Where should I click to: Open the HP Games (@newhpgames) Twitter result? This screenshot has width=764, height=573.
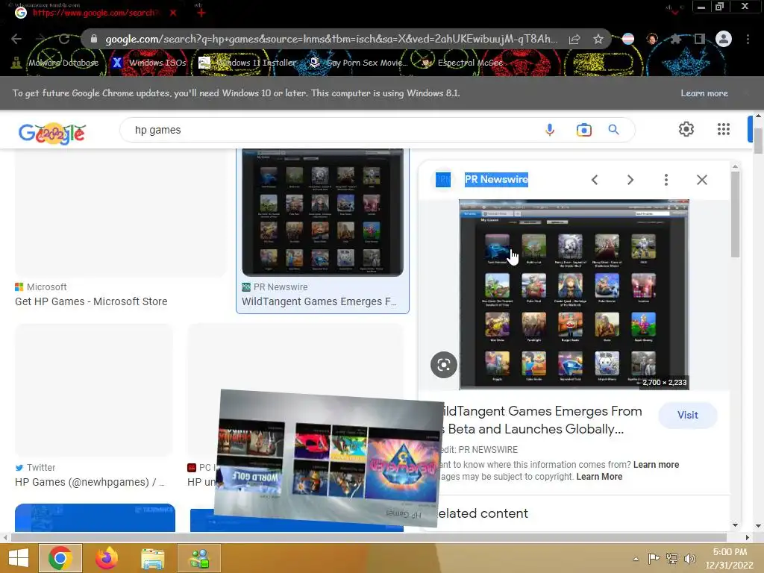(90, 482)
